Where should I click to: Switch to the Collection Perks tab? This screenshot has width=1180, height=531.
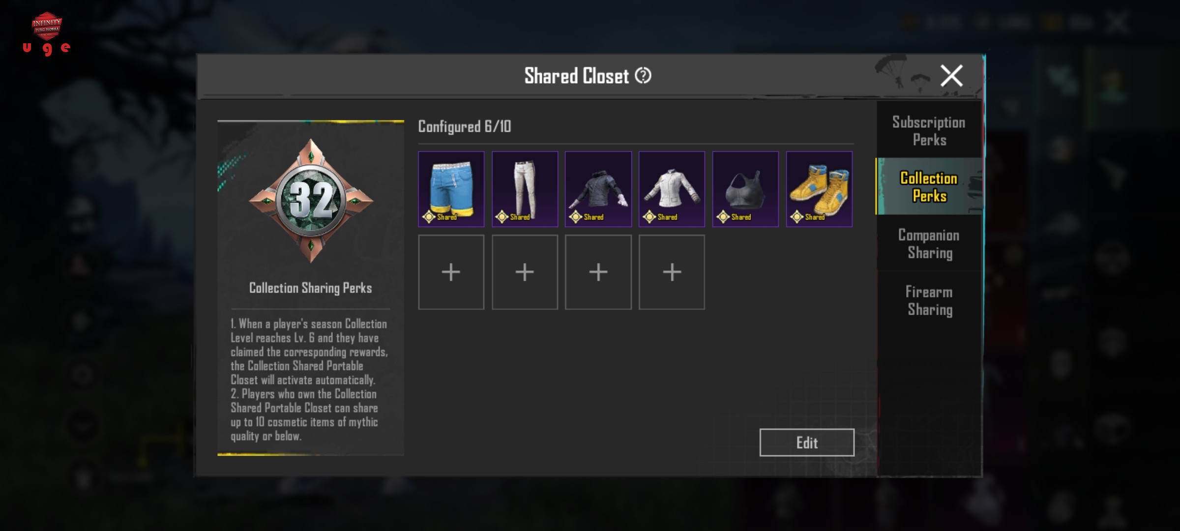coord(929,187)
